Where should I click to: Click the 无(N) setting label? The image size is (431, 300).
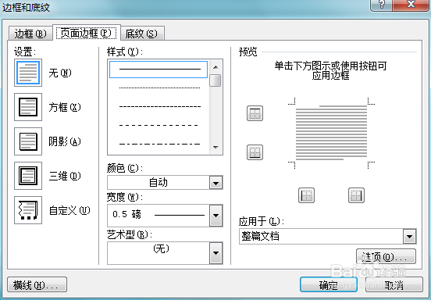[60, 73]
